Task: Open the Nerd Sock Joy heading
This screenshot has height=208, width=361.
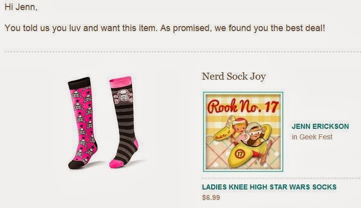Action: coord(234,76)
